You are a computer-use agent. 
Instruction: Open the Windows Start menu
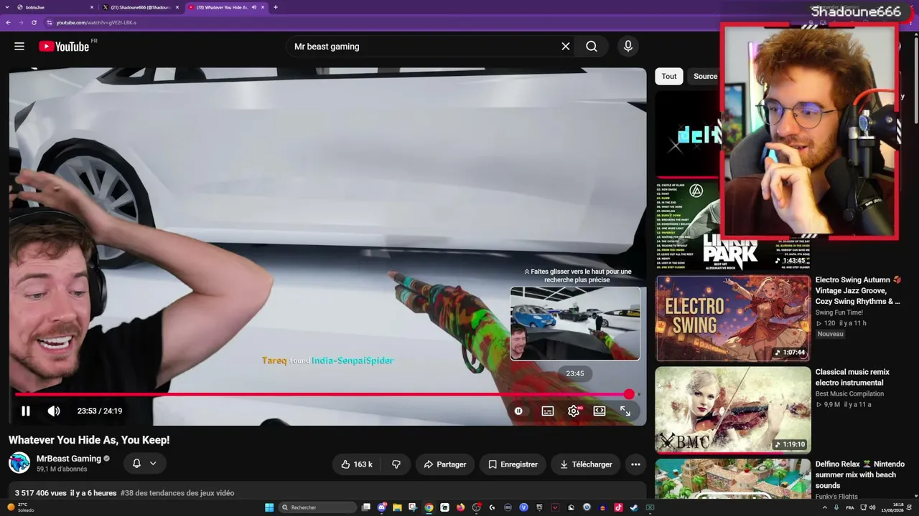[x=269, y=507]
